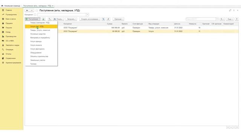Toggle the Контрагент filter checkbox
This screenshot has width=241, height=135.
point(35,15)
